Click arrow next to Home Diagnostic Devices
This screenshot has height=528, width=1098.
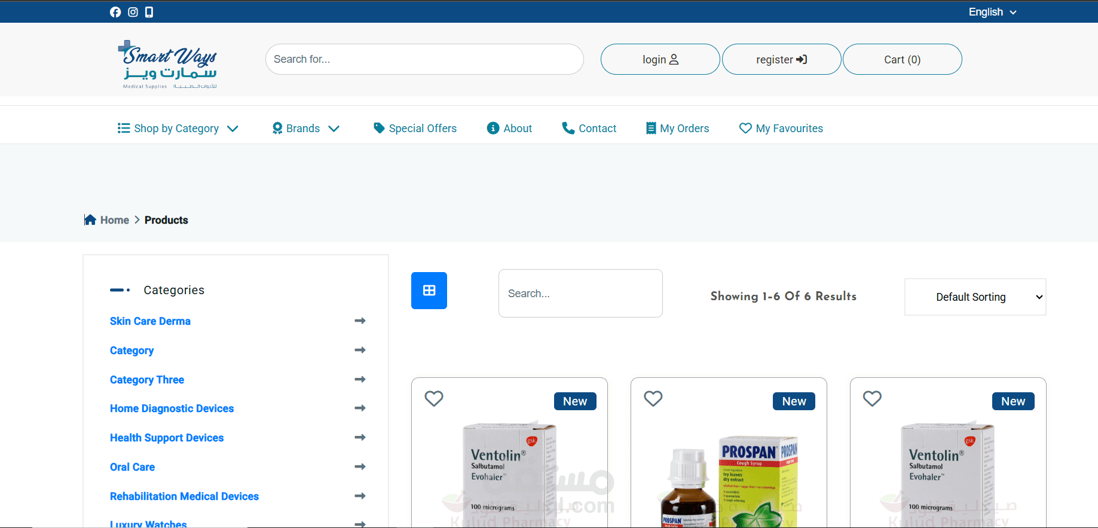(x=360, y=408)
